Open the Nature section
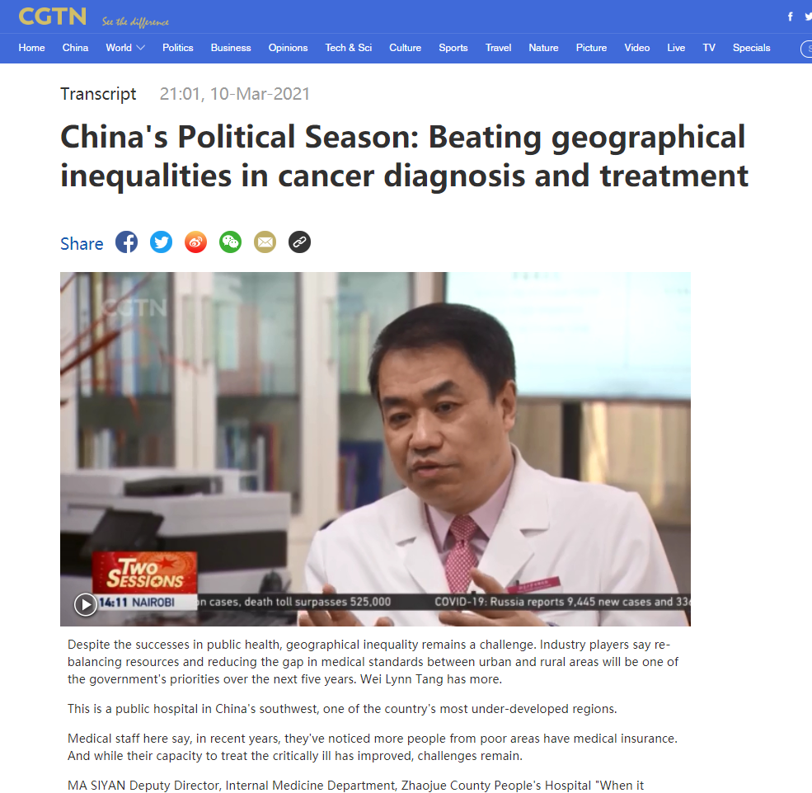Viewport: 812px width, 793px height. [543, 48]
